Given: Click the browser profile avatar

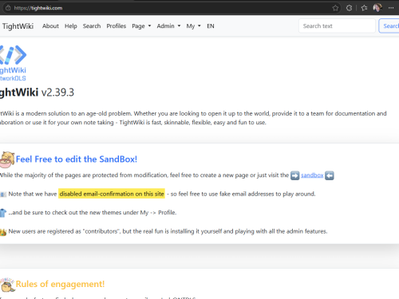Looking at the screenshot, I should click(377, 8).
